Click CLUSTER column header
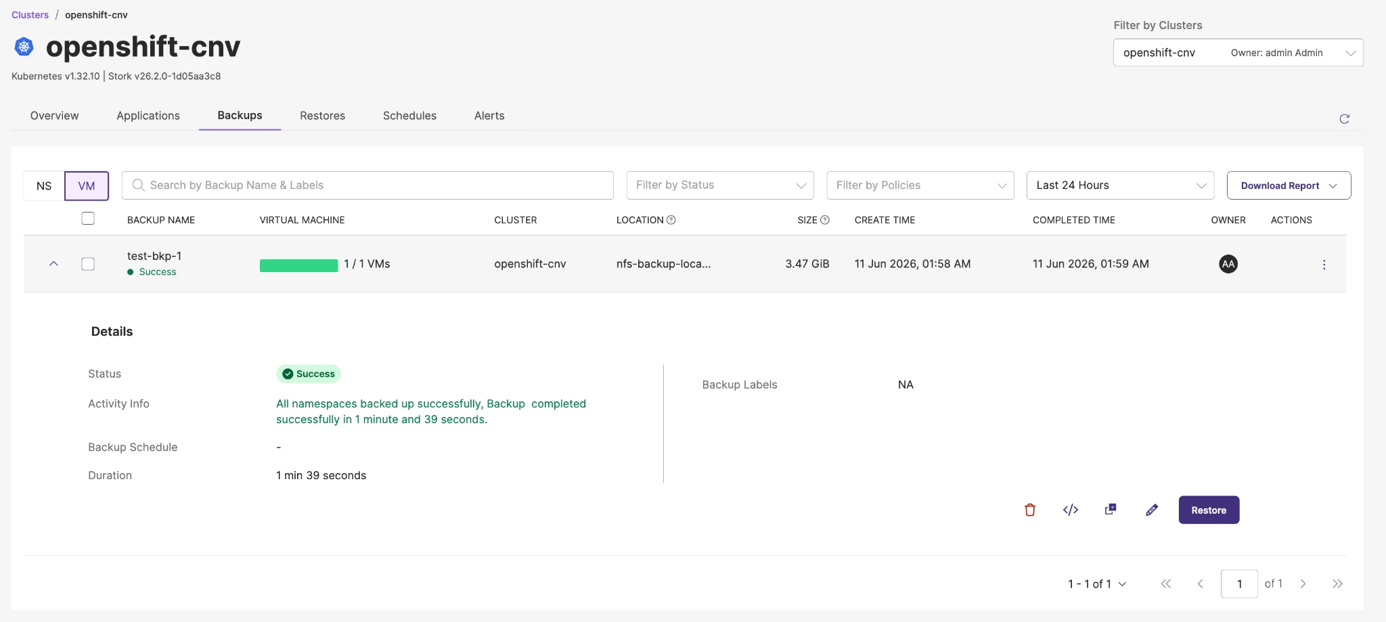Screen dimensions: 1386x622 coord(515,220)
